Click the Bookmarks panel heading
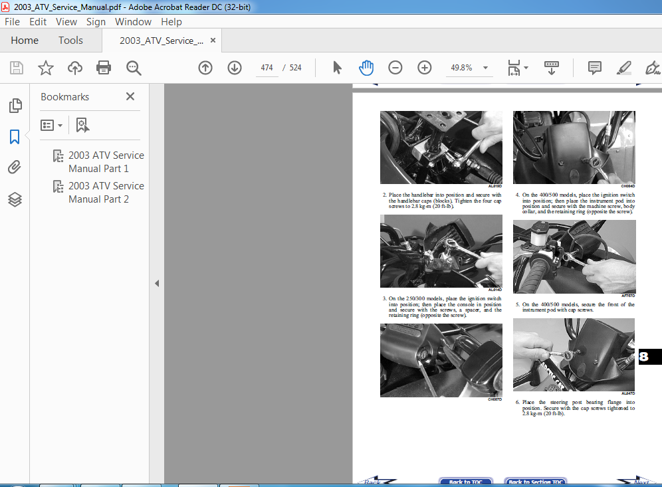The width and height of the screenshot is (662, 487). tap(65, 96)
